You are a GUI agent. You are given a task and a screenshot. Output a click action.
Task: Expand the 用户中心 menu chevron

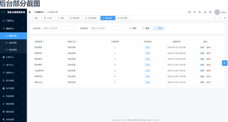pyautogui.click(x=23, y=65)
